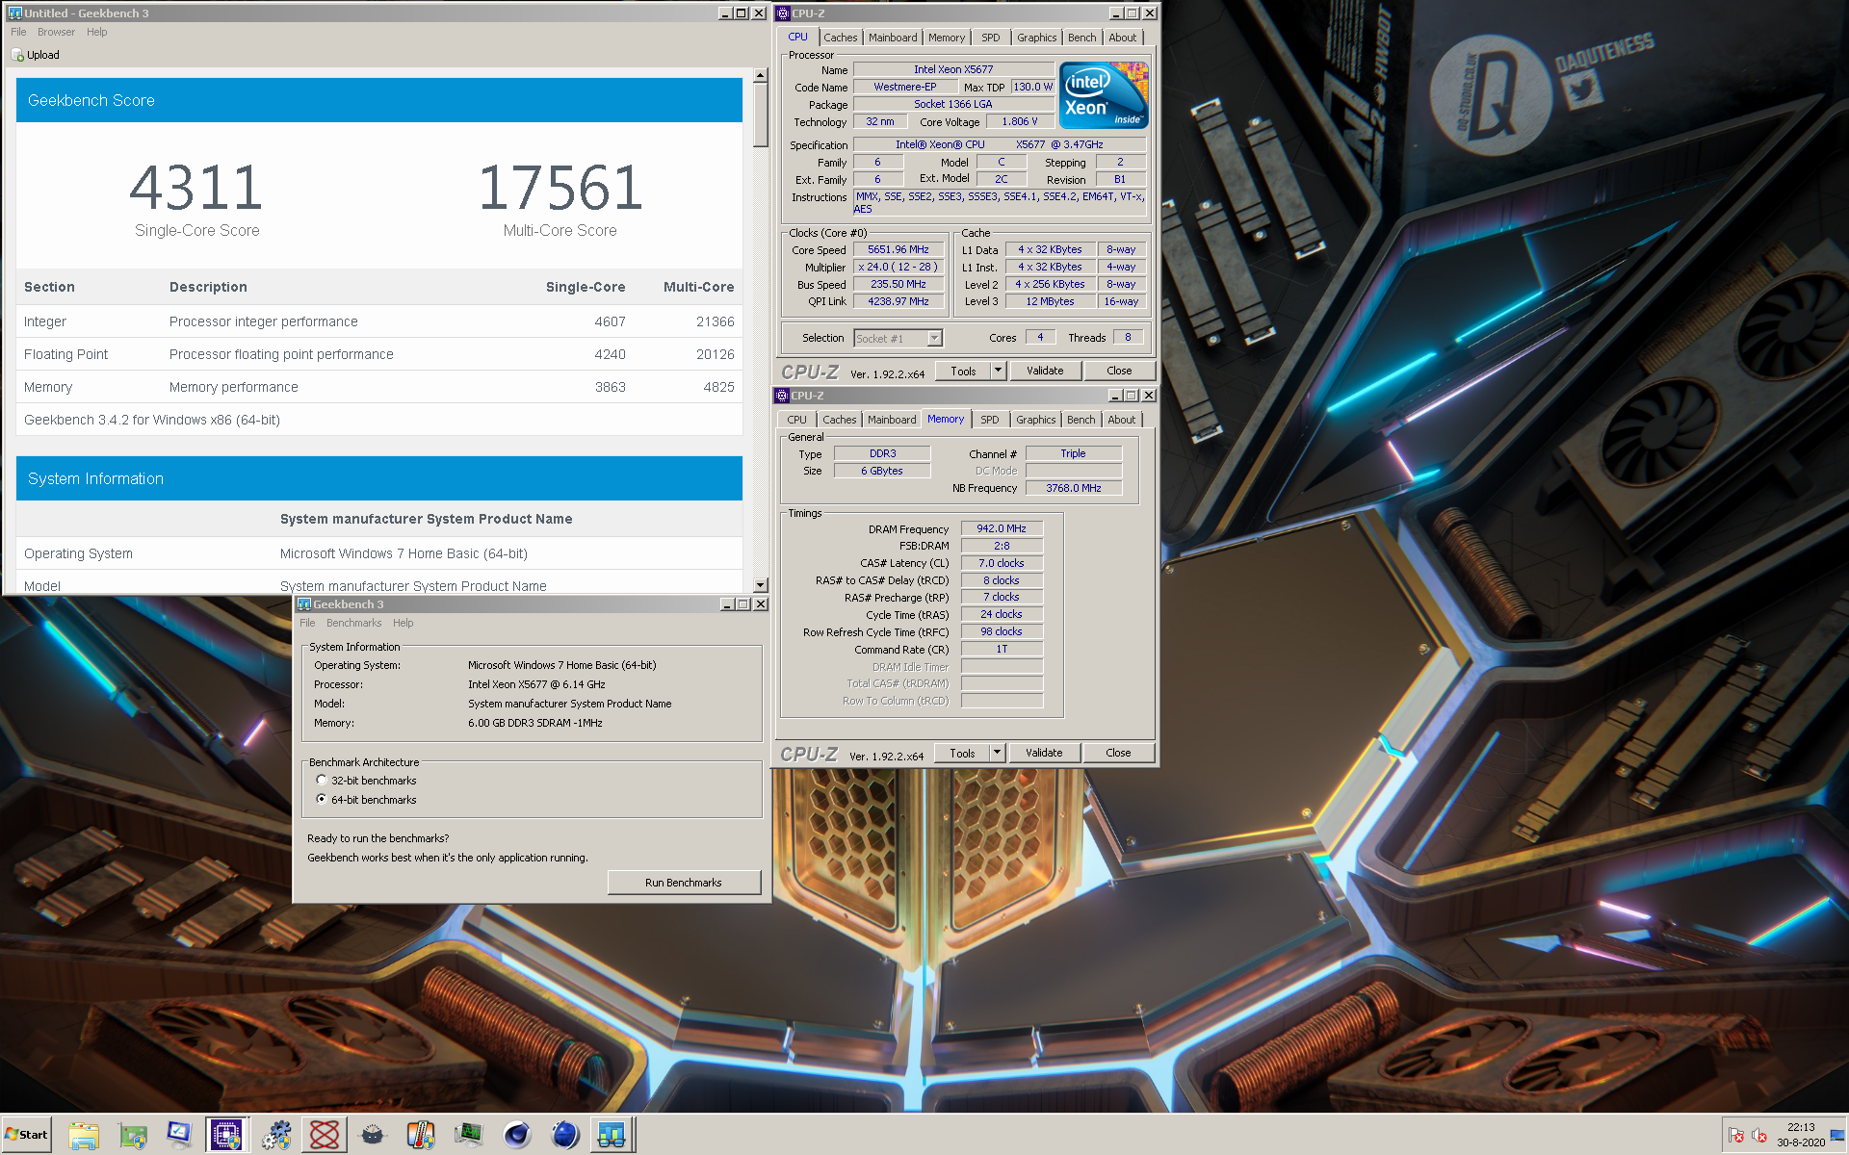Click Validate in lower CPU-Z window
Viewport: 1849px width, 1155px height.
1044,754
